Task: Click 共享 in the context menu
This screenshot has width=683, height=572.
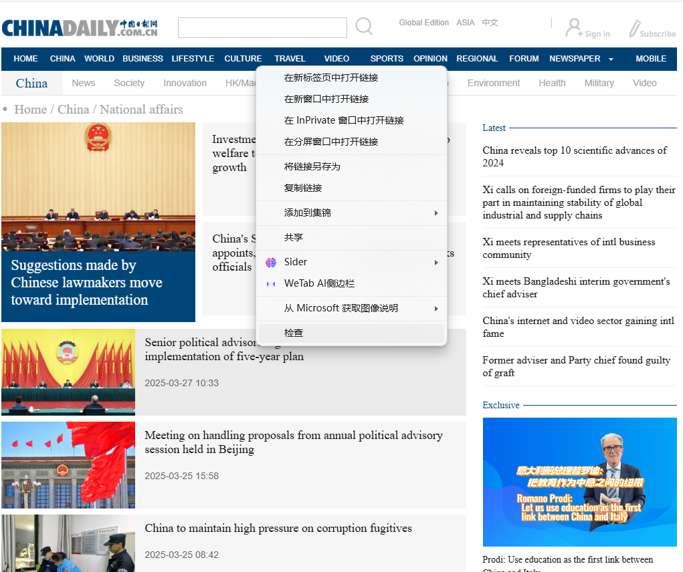Action: 351,237
